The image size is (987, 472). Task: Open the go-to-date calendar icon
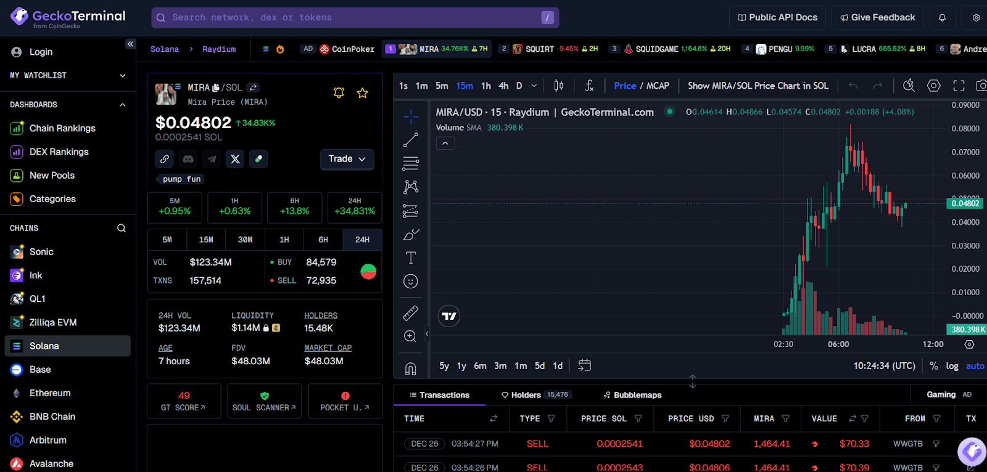click(584, 365)
